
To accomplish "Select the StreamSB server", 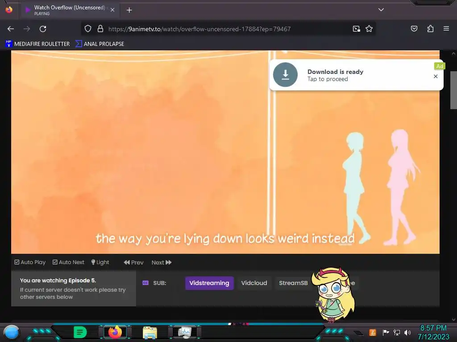I will 293,283.
